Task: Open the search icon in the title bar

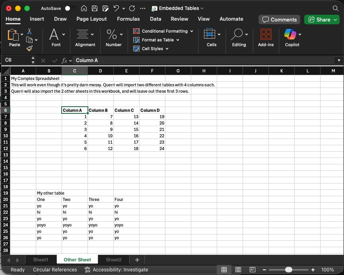Action: (335, 8)
